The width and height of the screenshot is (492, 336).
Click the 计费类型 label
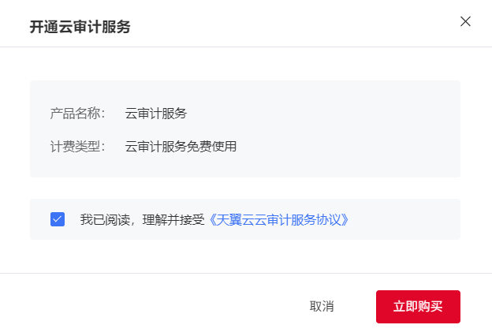[77, 146]
